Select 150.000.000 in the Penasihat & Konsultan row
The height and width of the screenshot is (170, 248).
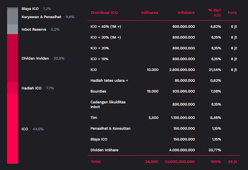184,129
